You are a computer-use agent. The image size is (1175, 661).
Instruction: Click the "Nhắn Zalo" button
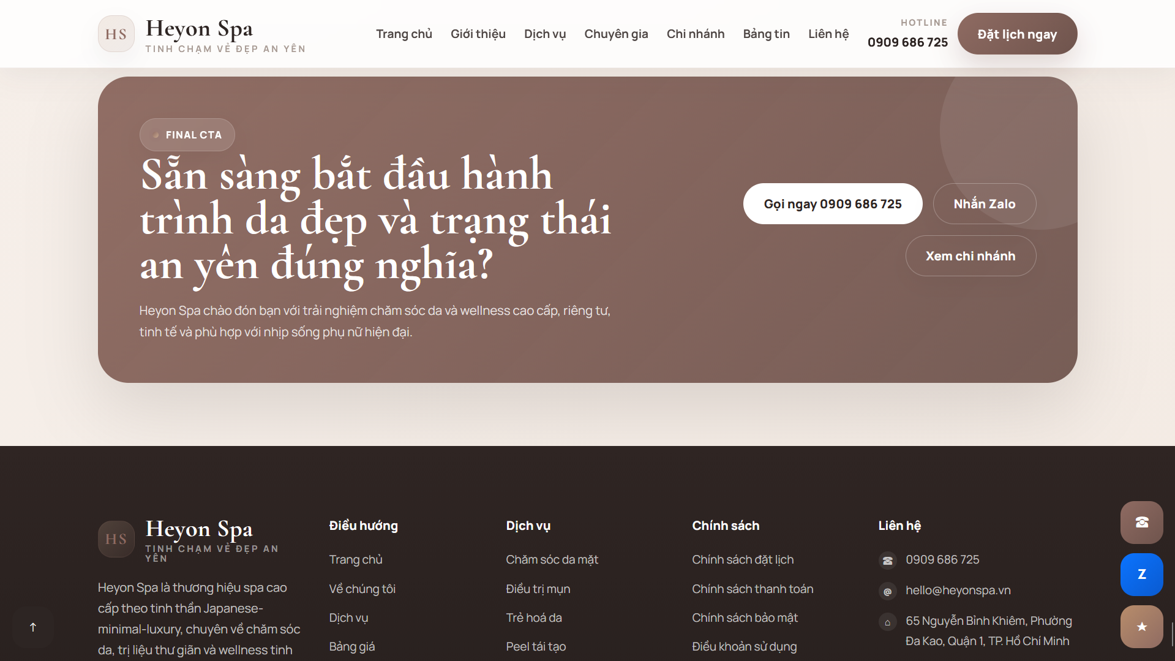pos(984,203)
